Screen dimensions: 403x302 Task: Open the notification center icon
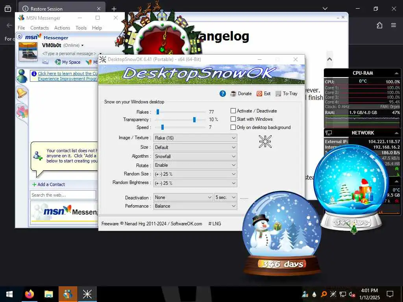pos(390,294)
